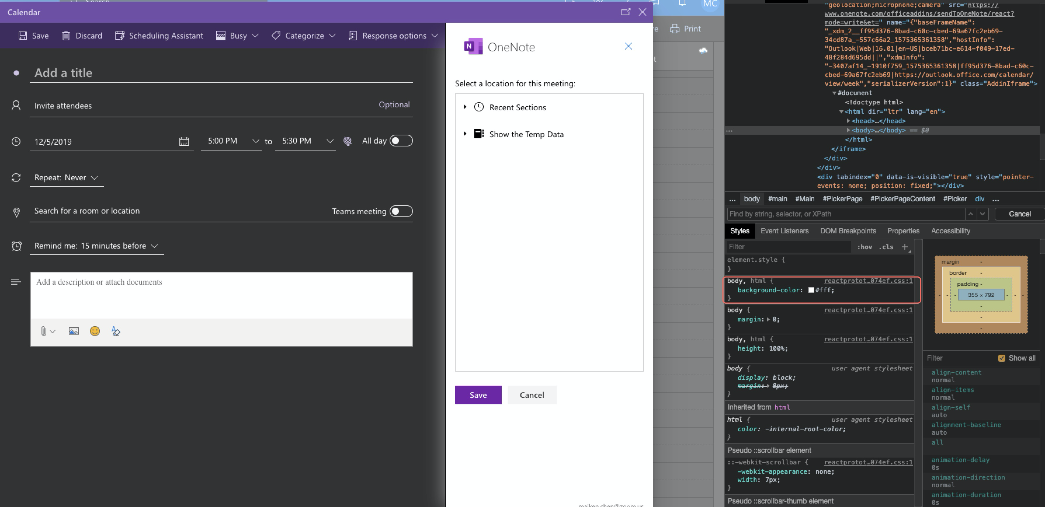Enable the All day toggle
This screenshot has width=1045, height=507.
(x=401, y=141)
